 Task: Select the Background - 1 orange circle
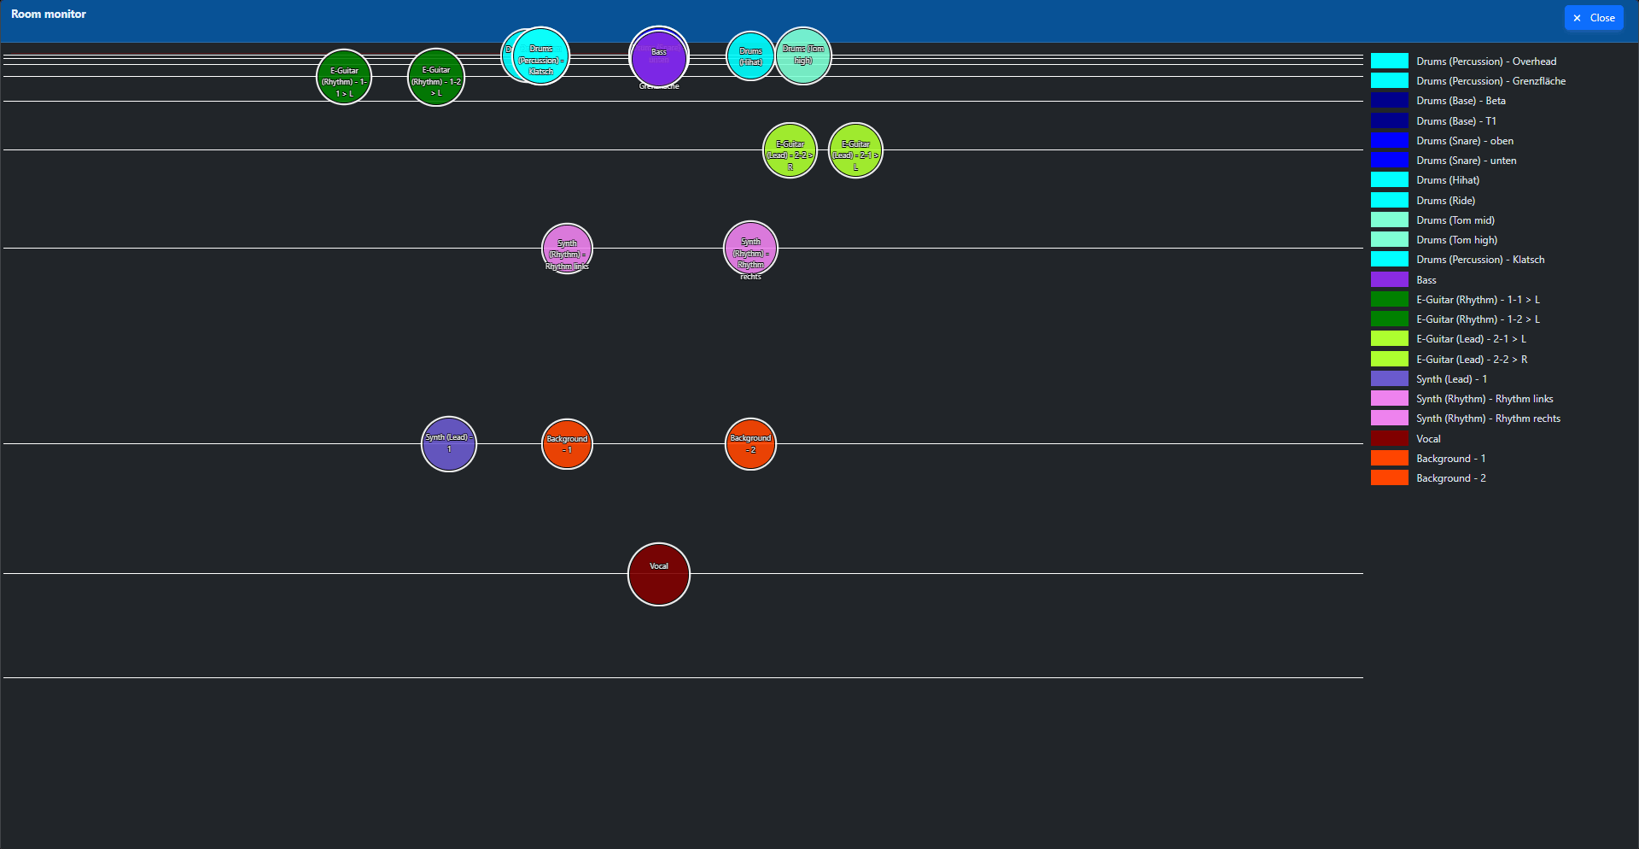pos(568,444)
